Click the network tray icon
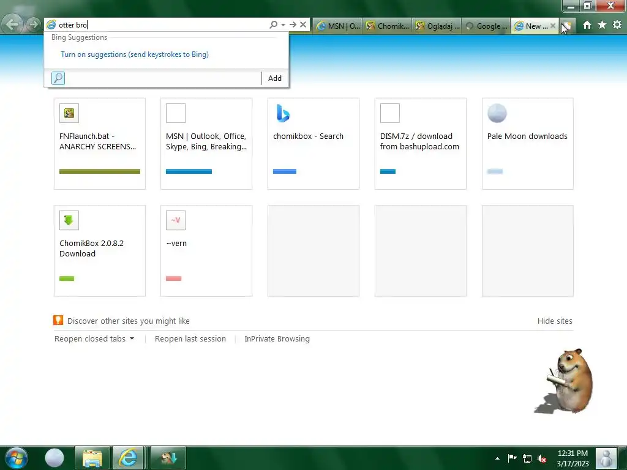The height and width of the screenshot is (470, 627). 527,458
